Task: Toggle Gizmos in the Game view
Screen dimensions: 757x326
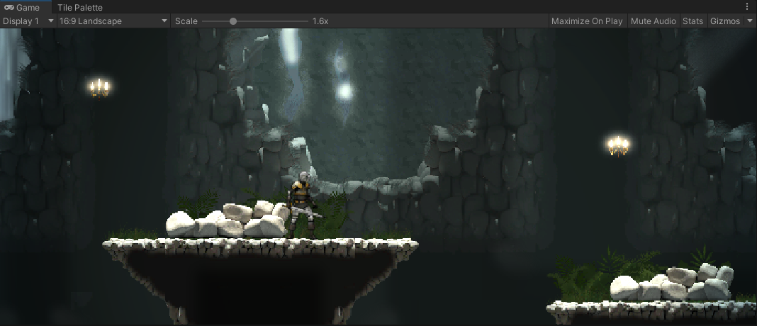Action: click(725, 21)
